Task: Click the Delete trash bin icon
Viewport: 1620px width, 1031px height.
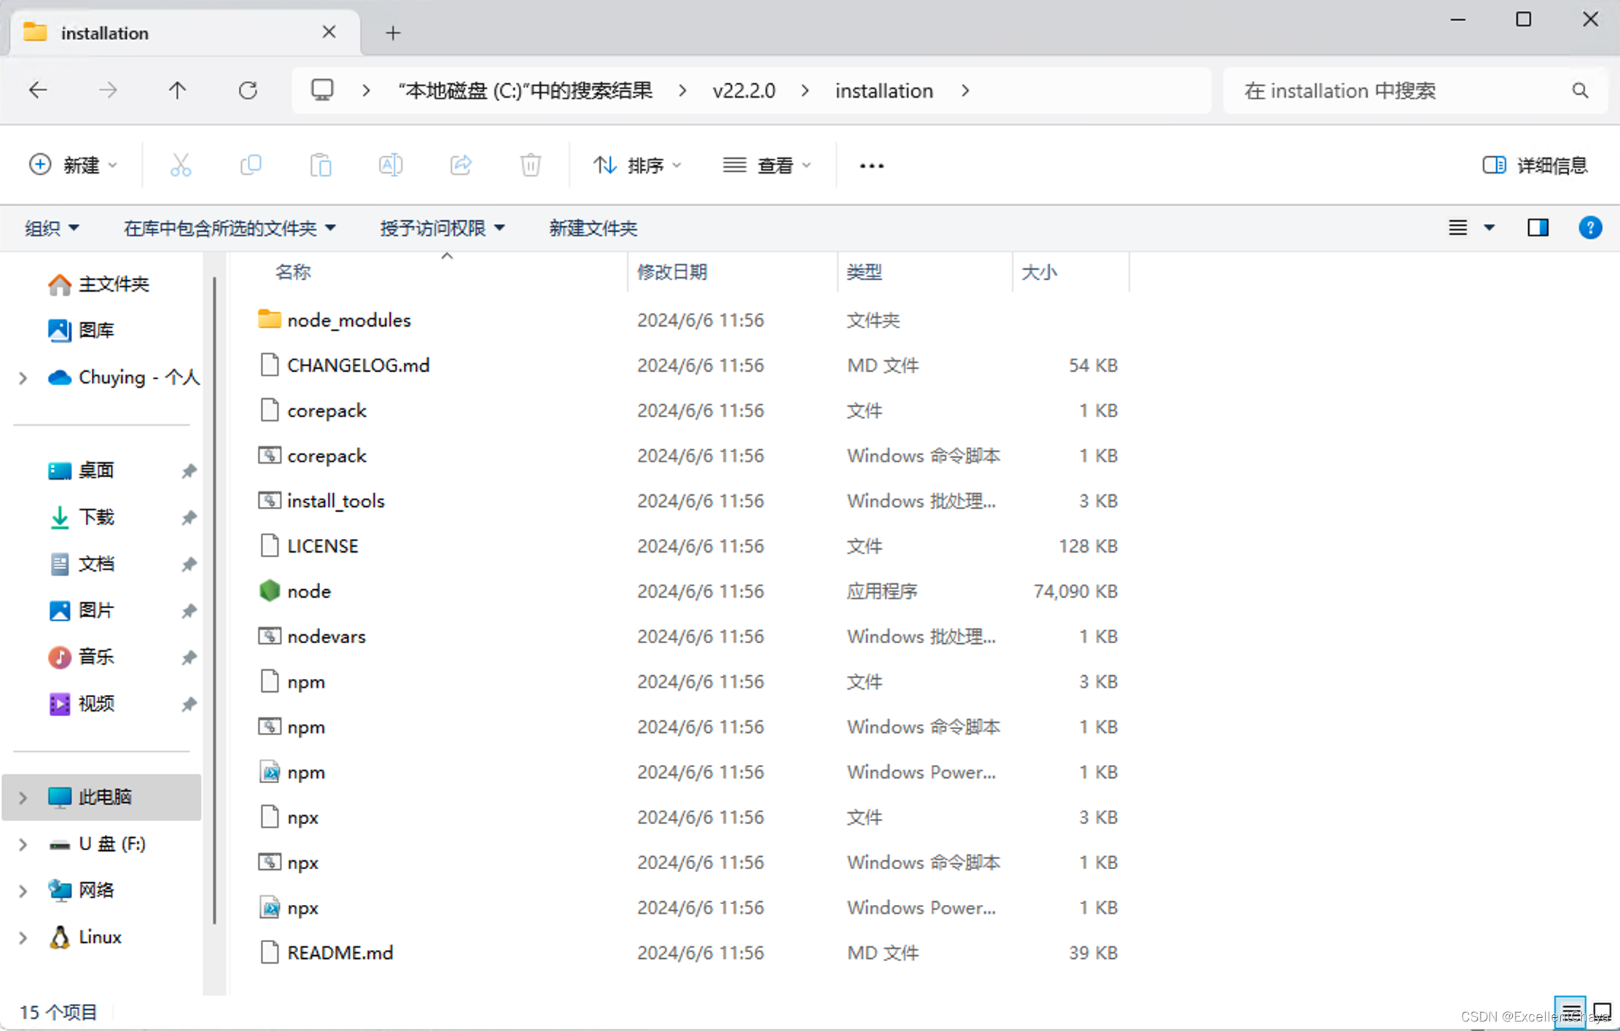Action: tap(531, 166)
